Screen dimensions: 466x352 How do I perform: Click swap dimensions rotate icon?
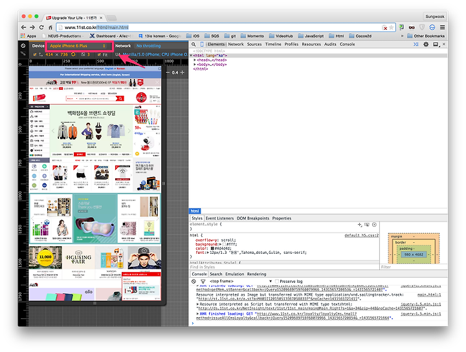pyautogui.click(x=72, y=54)
